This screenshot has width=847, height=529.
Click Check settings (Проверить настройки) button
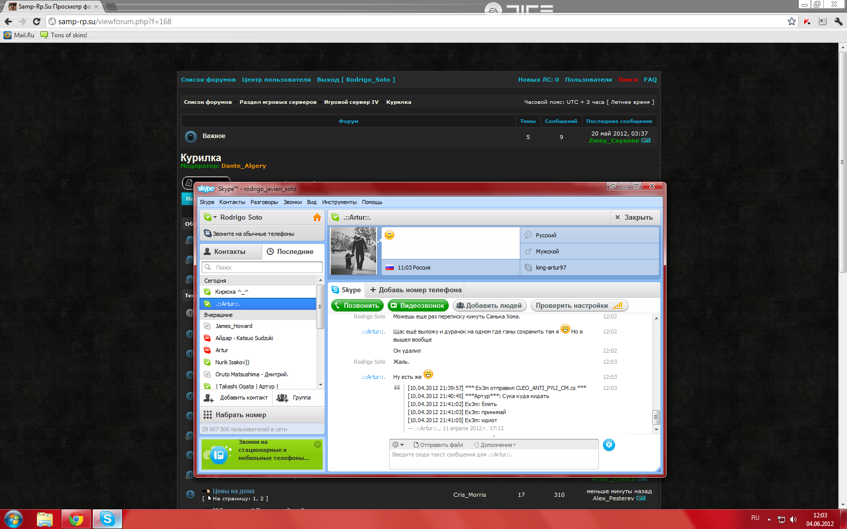coord(579,306)
